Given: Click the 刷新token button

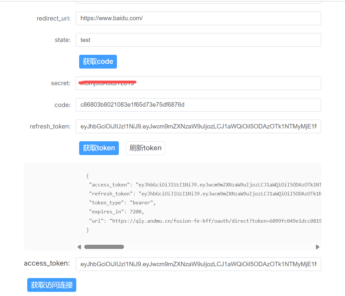Looking at the screenshot, I should [145, 148].
